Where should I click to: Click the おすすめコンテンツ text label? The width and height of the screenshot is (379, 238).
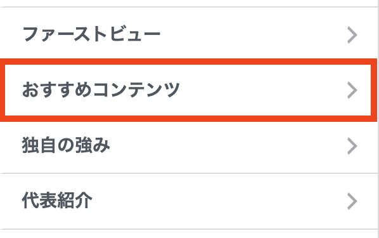tap(101, 89)
